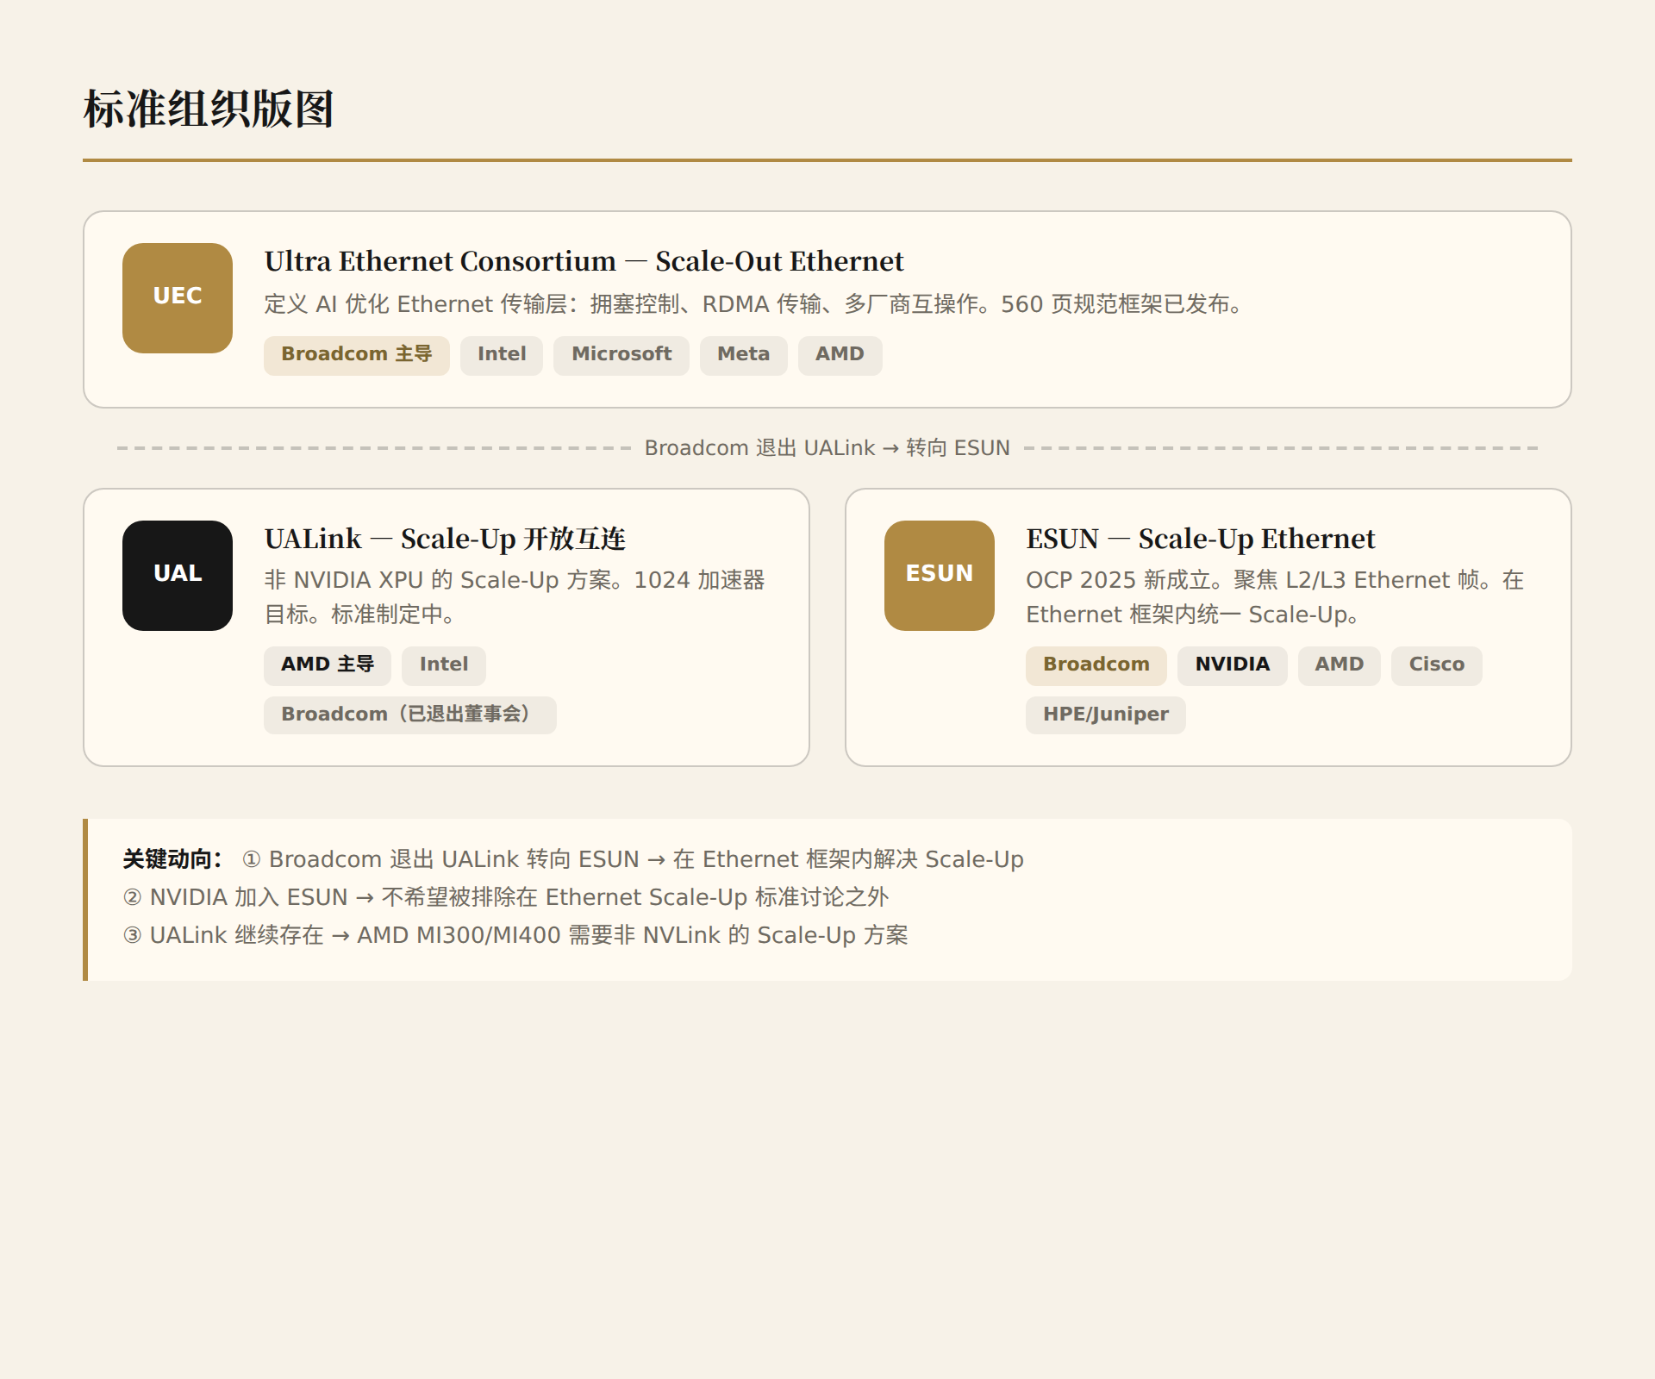Image resolution: width=1655 pixels, height=1379 pixels.
Task: Click the ESUN logo badge
Action: (940, 576)
